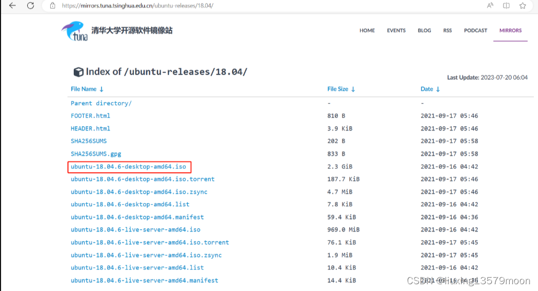Select the MIRRORS nav tab
The image size is (538, 291).
coord(510,30)
